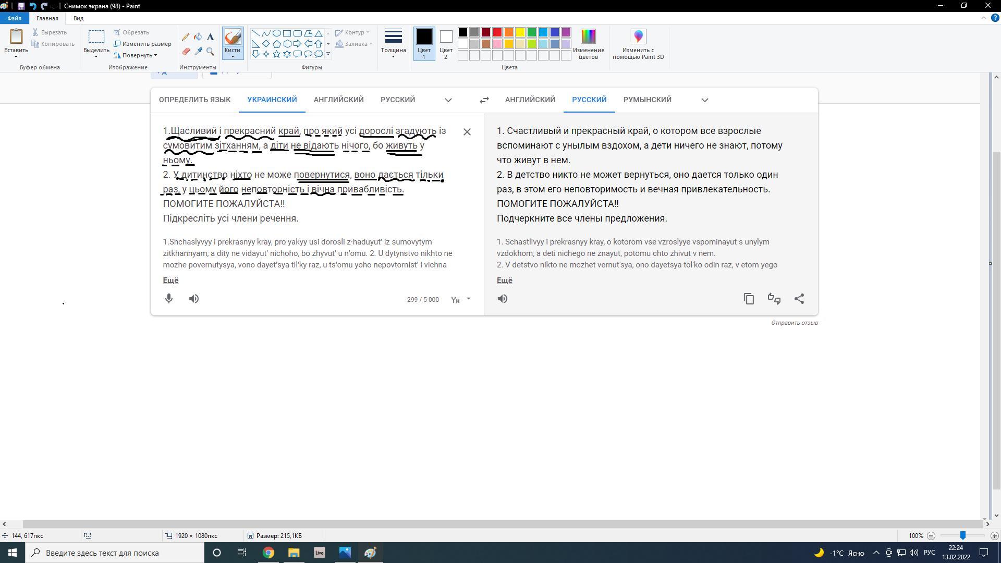Pick the red color swatch

coord(497,32)
